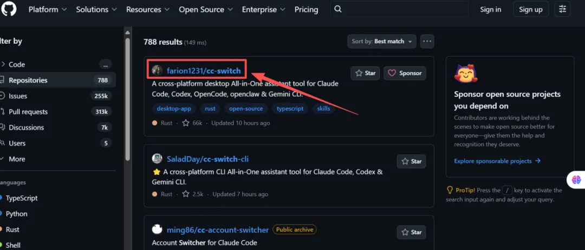This screenshot has height=250, width=585.
Task: Click the star count icon next to 66k
Action: point(186,123)
